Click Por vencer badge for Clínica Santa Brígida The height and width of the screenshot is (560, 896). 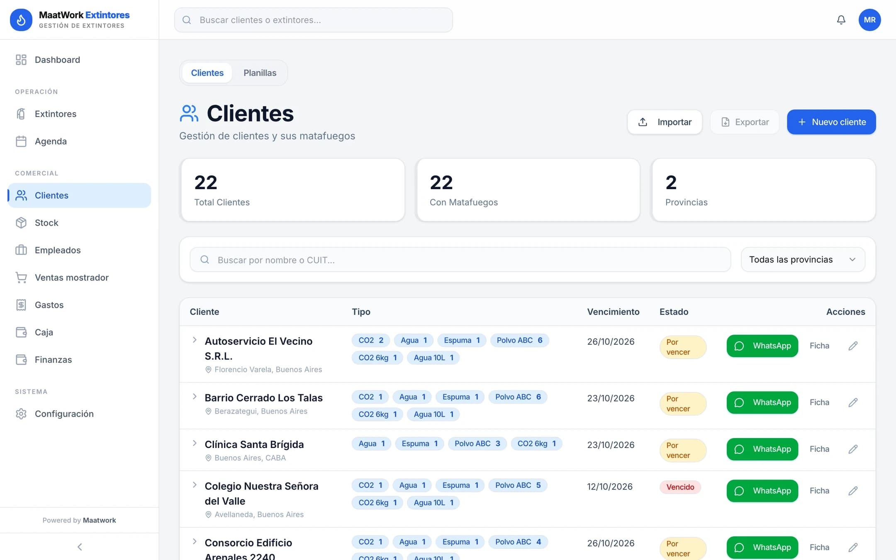point(683,450)
